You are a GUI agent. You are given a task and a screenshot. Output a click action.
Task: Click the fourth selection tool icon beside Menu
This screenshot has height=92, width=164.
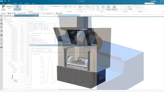15,13
